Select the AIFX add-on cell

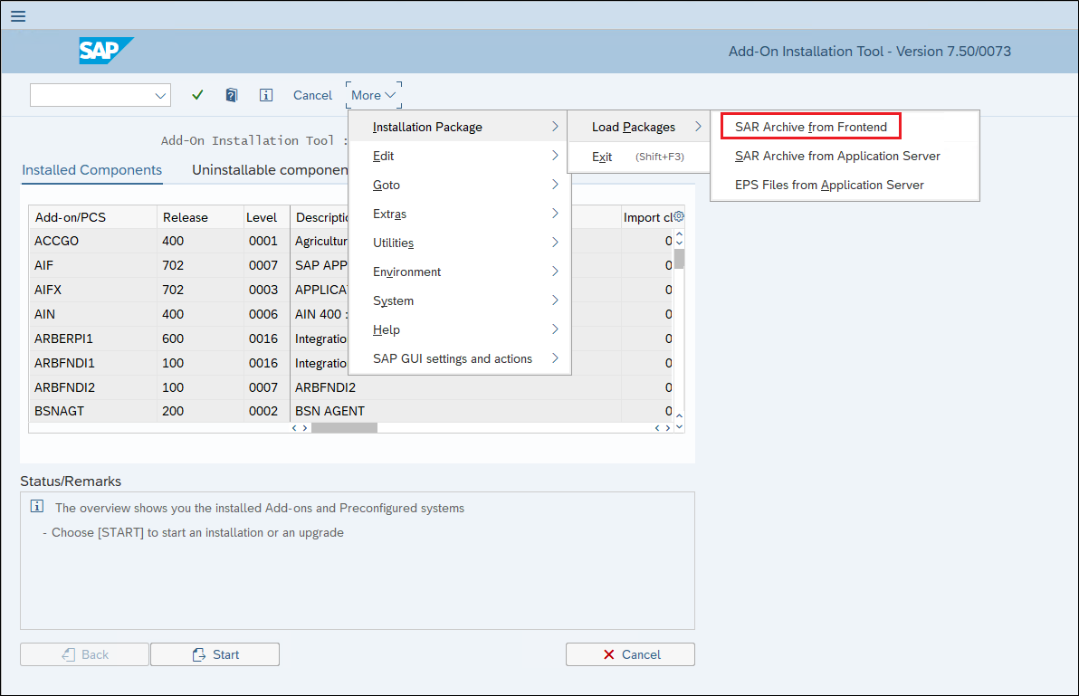[x=93, y=290]
